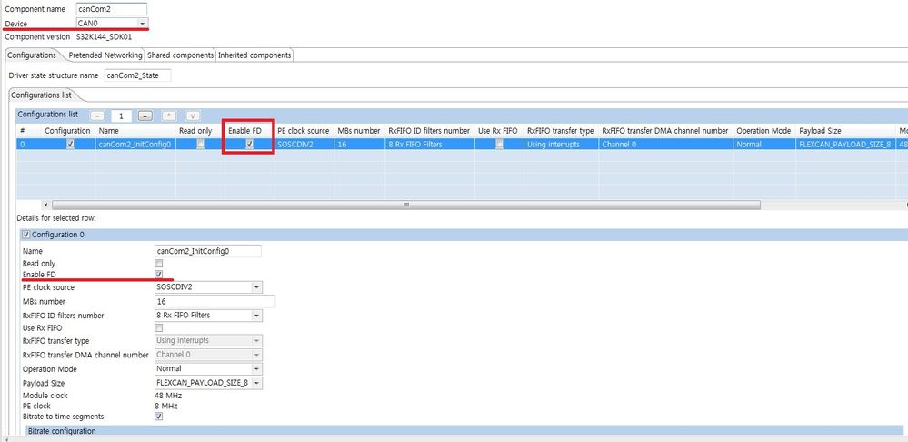Viewport: 908px width, 442px height.
Task: Switch to Pretended Networking tab
Action: point(105,55)
